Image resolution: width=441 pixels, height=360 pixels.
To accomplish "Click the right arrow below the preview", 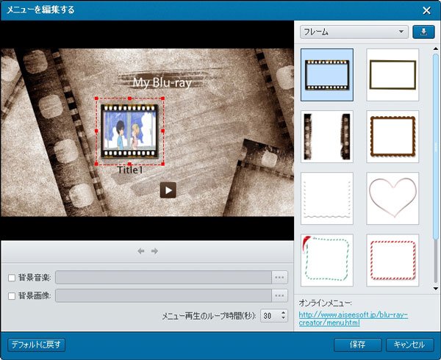I will point(154,251).
